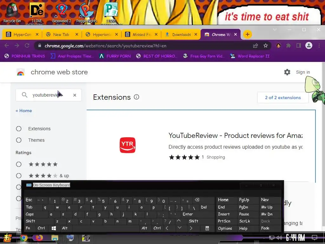Open Firefox from the taskbar
The height and width of the screenshot is (244, 325).
pyautogui.click(x=39, y=238)
